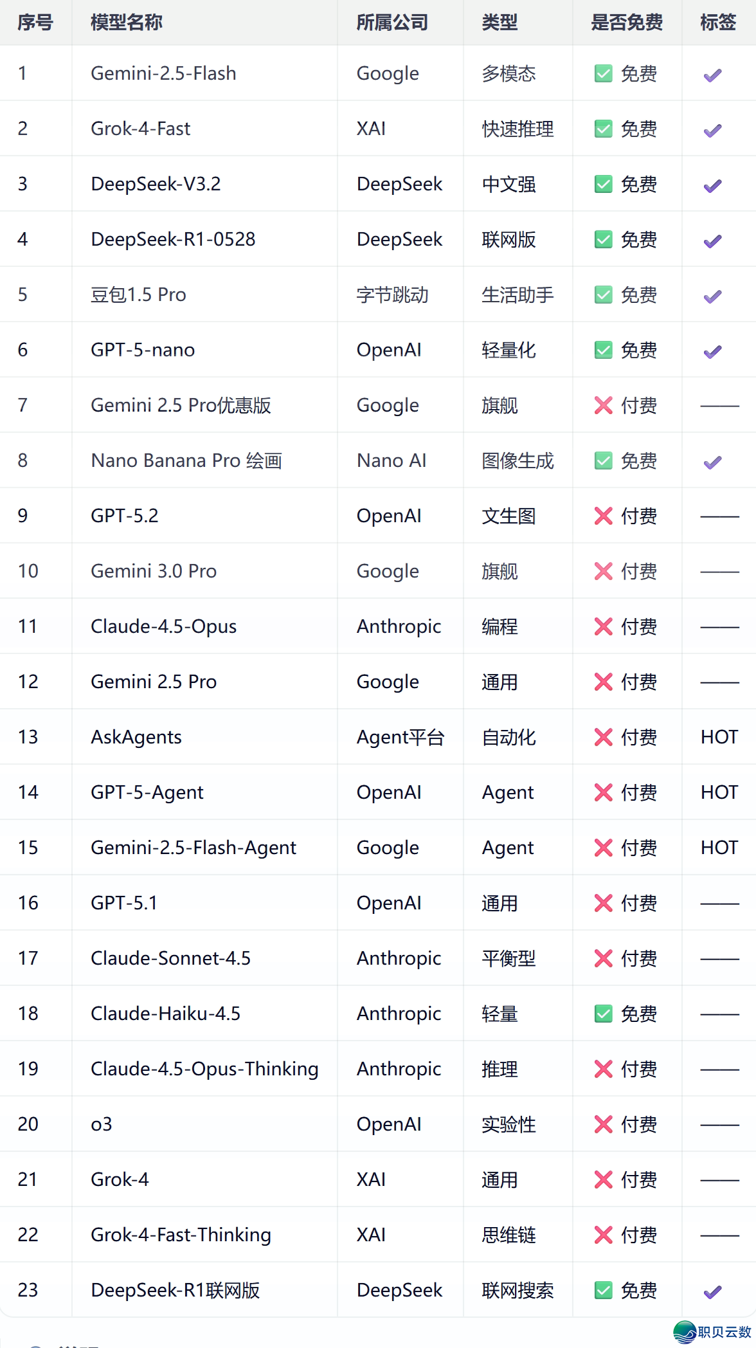
Task: Click the Grok-4-Fast-Thinking model name
Action: click(181, 1235)
